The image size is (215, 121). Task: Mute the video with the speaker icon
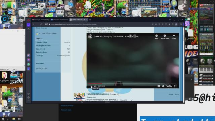coord(95,86)
